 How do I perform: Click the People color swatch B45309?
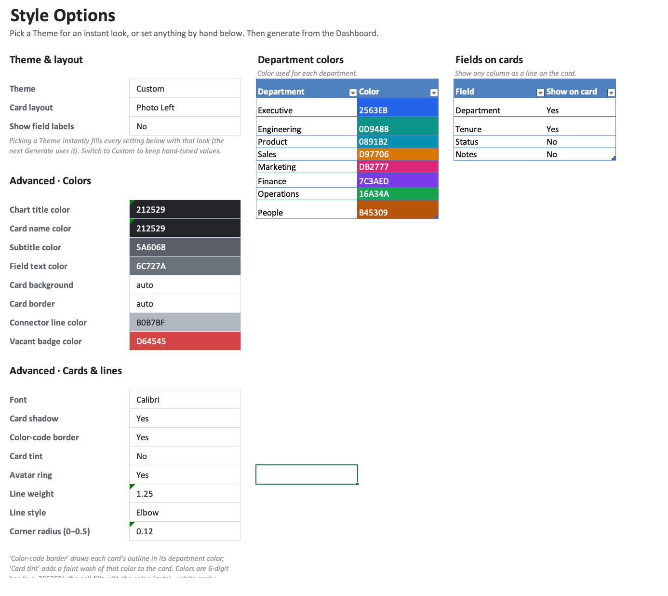click(398, 209)
